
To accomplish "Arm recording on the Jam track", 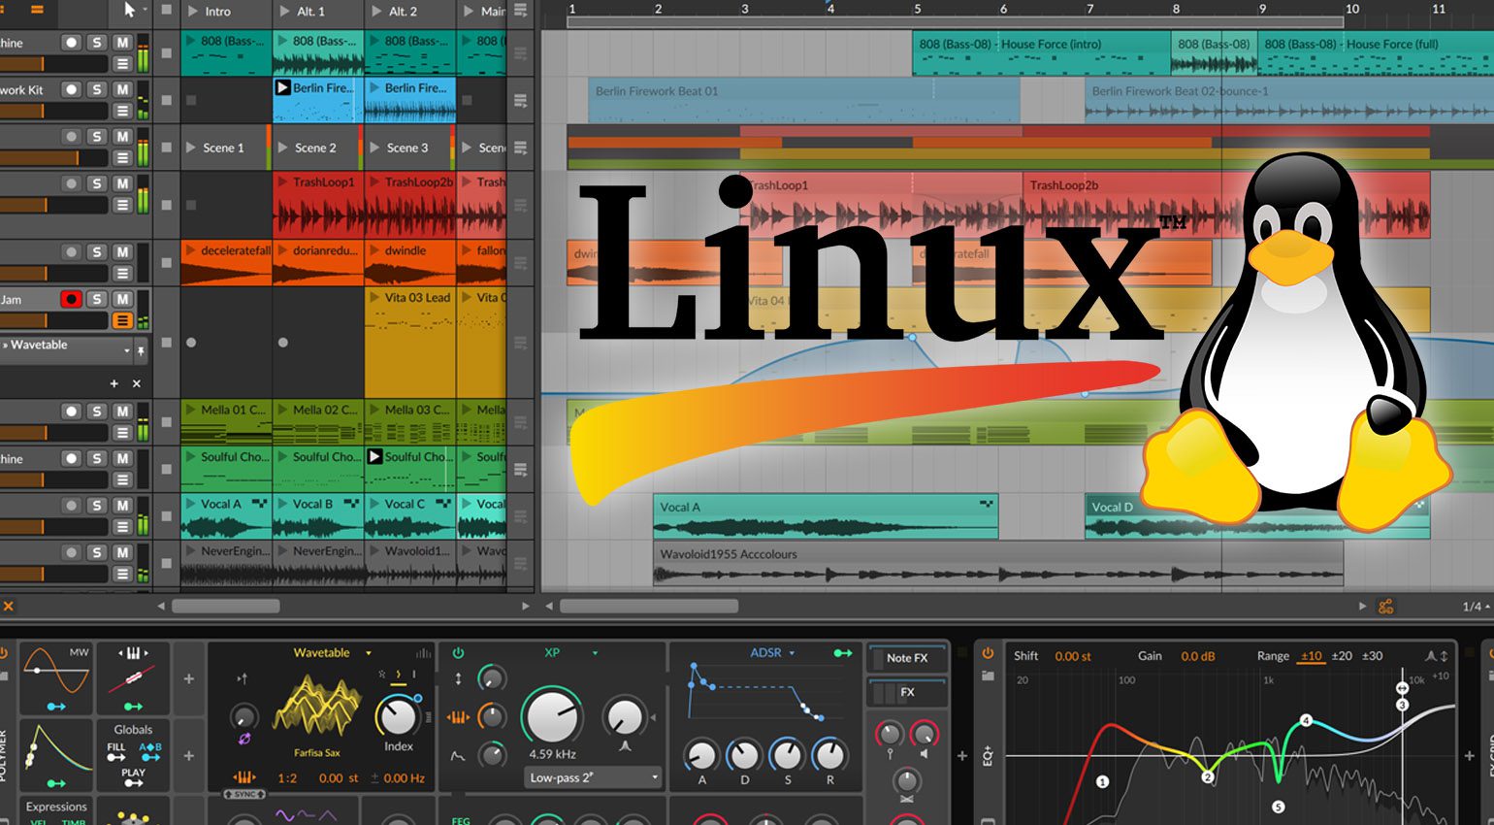I will click(x=71, y=299).
